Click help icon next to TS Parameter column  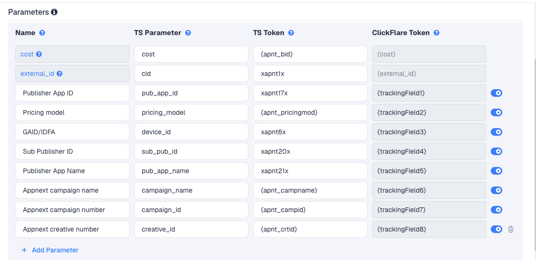(x=188, y=33)
